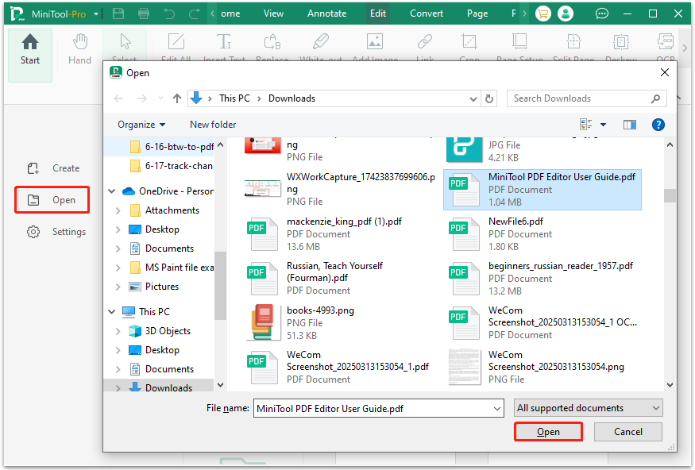Open Settings in the sidebar
The width and height of the screenshot is (695, 470).
(56, 232)
